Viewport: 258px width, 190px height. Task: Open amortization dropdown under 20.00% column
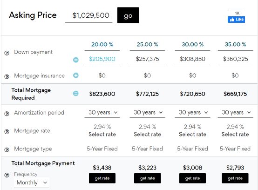click(102, 113)
